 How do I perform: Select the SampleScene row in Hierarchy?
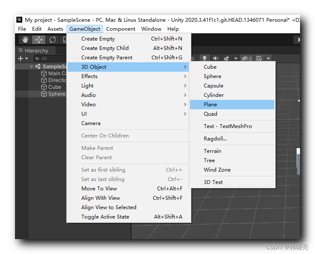[x=41, y=67]
